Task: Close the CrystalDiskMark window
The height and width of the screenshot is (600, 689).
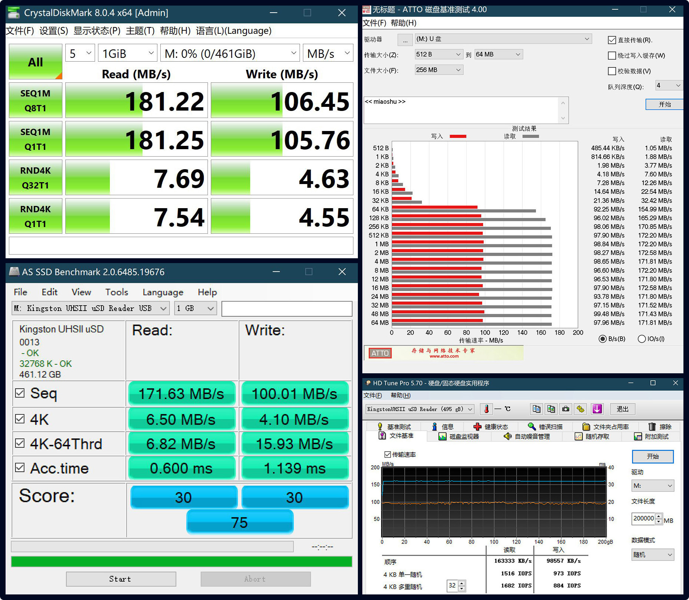Action: (x=342, y=13)
